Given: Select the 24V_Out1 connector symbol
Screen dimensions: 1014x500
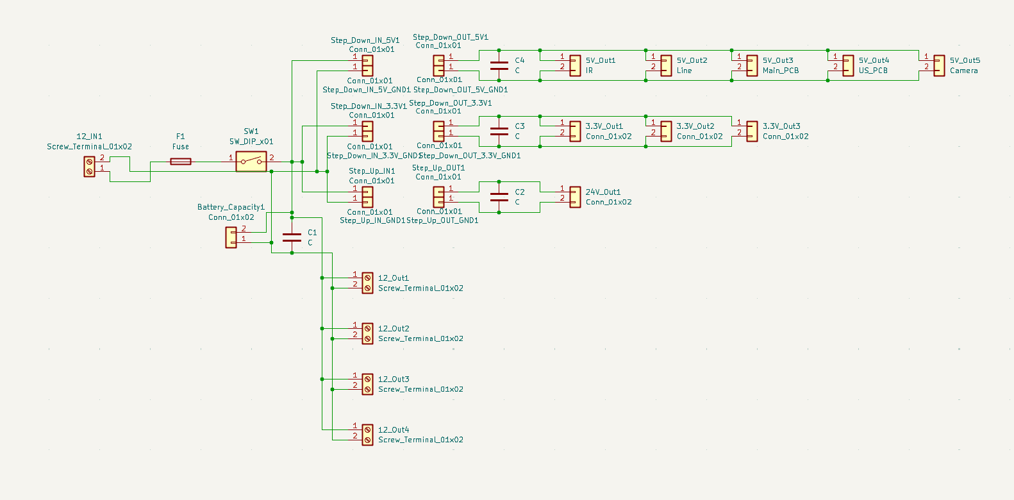Looking at the screenshot, I should coord(576,197).
